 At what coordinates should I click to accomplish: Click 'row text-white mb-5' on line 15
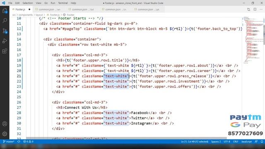coord(102,44)
